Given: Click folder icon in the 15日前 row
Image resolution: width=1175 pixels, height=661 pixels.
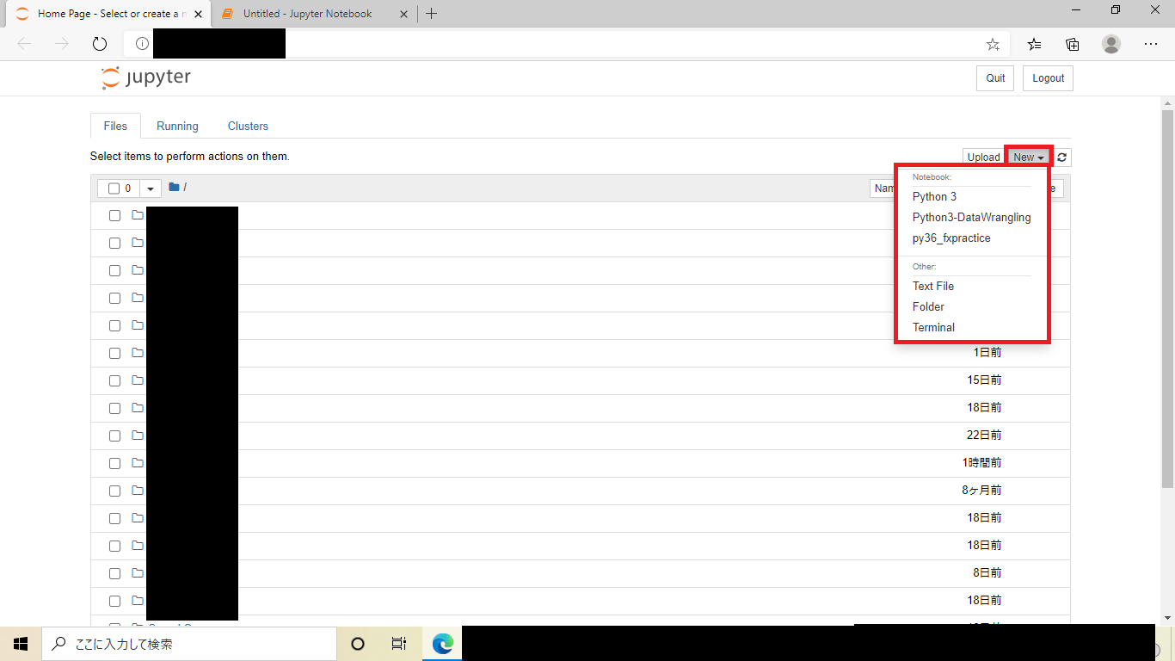Looking at the screenshot, I should click(x=138, y=380).
